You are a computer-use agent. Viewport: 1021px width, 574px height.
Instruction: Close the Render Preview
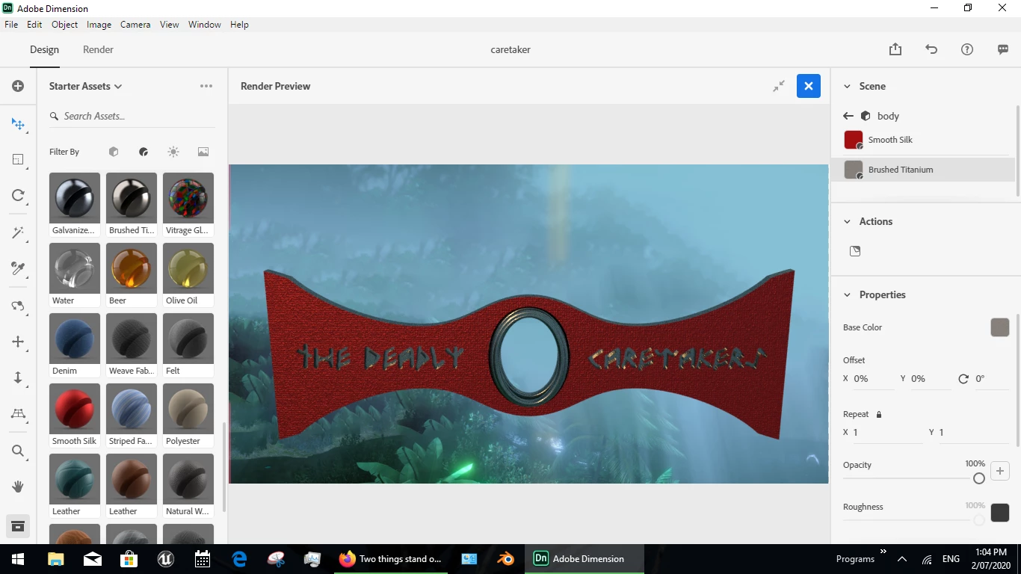click(809, 86)
